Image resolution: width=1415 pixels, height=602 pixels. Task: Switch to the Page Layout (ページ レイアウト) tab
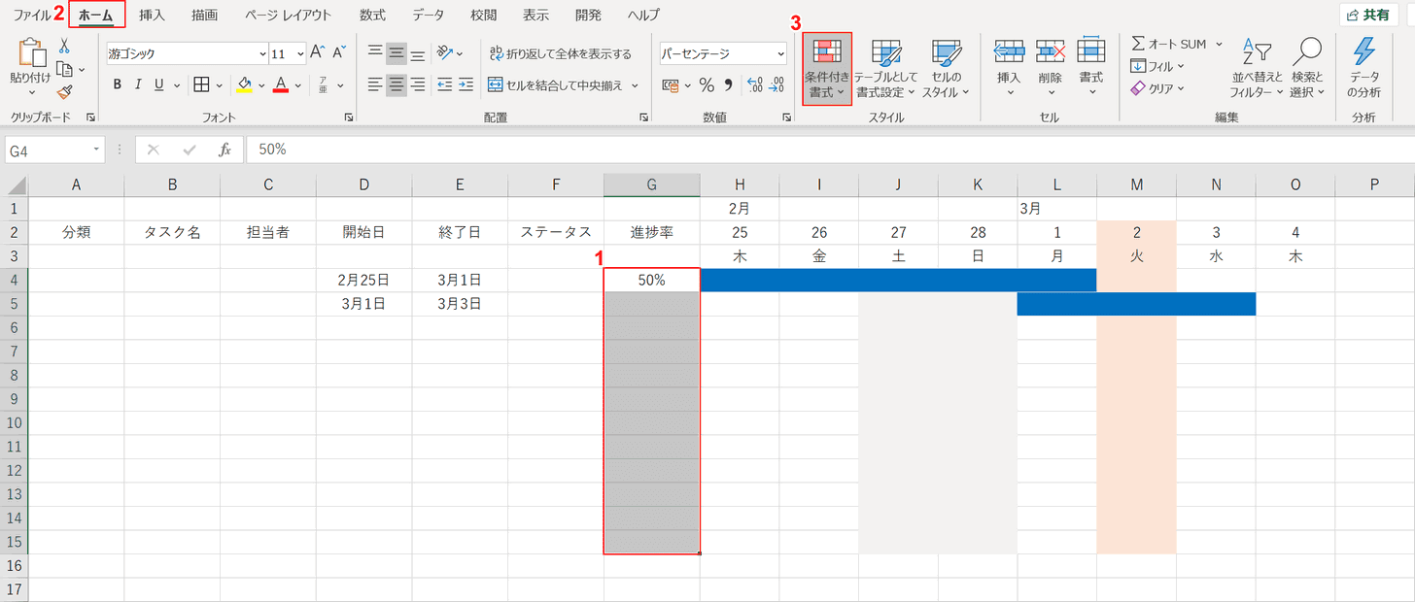click(288, 15)
